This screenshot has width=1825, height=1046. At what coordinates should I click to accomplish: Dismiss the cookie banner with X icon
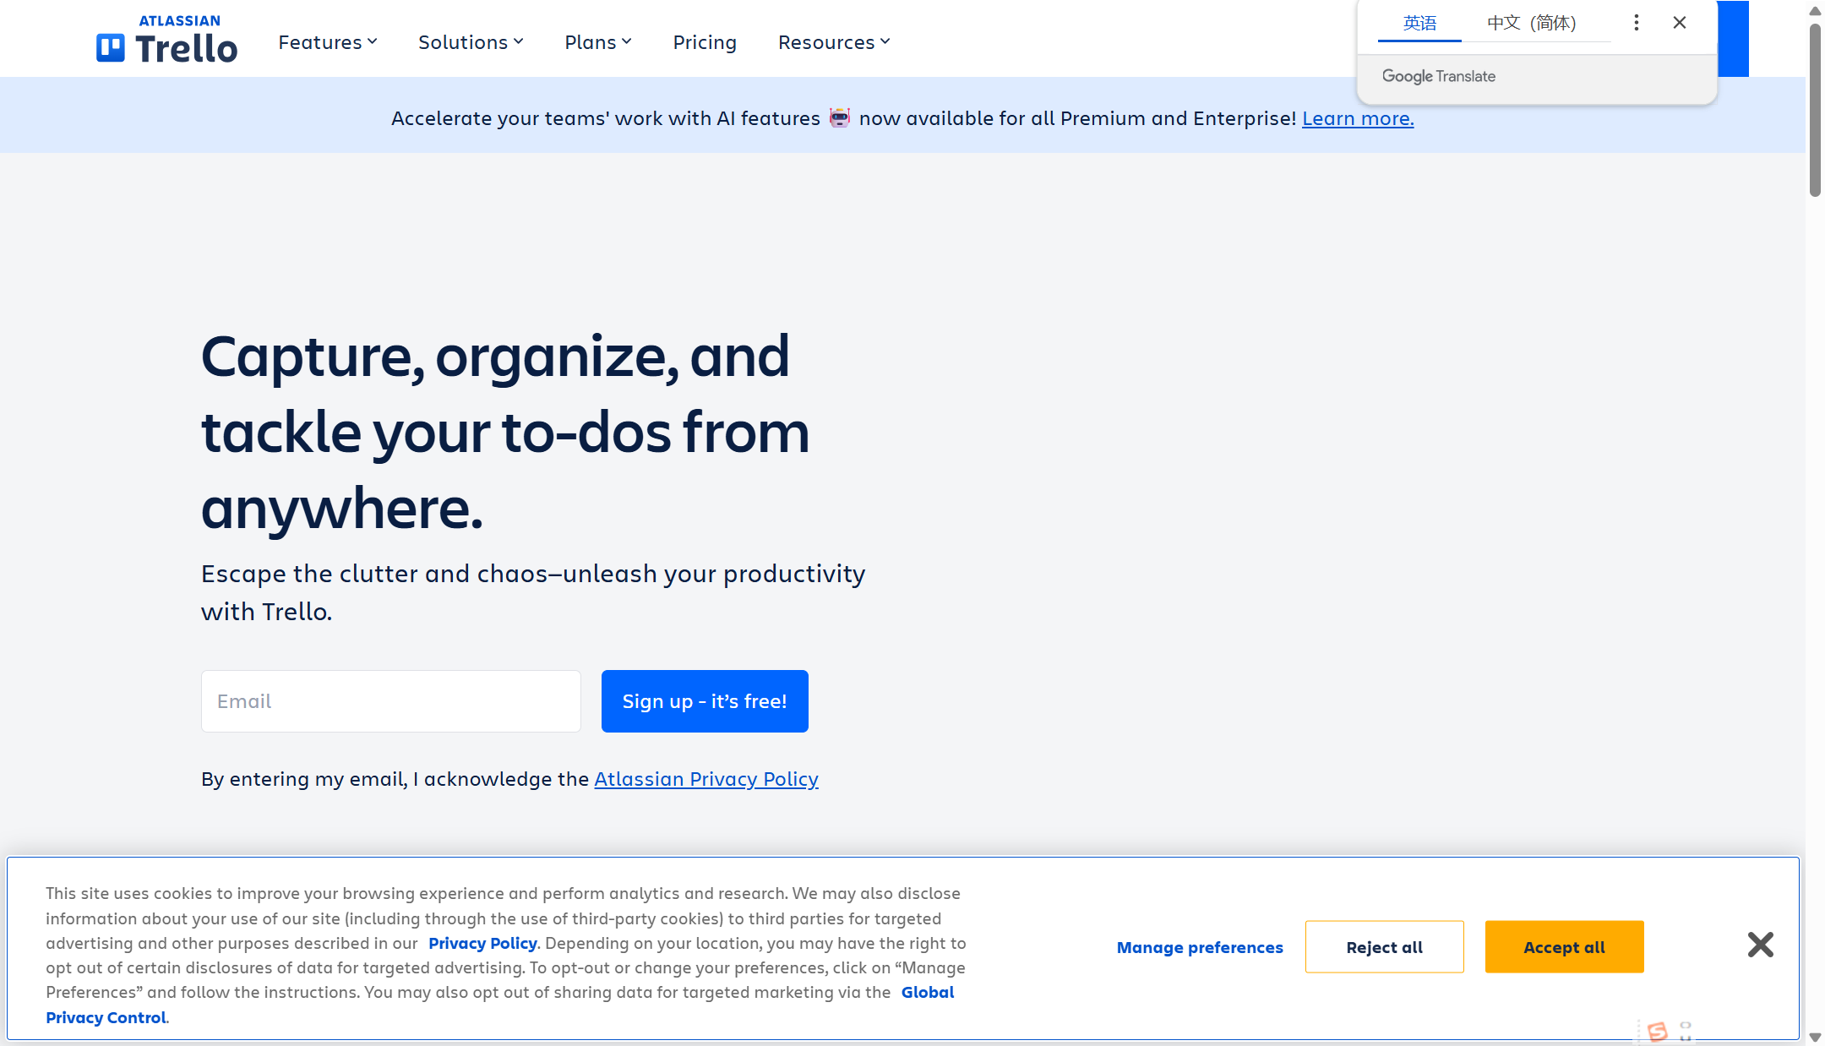tap(1760, 945)
